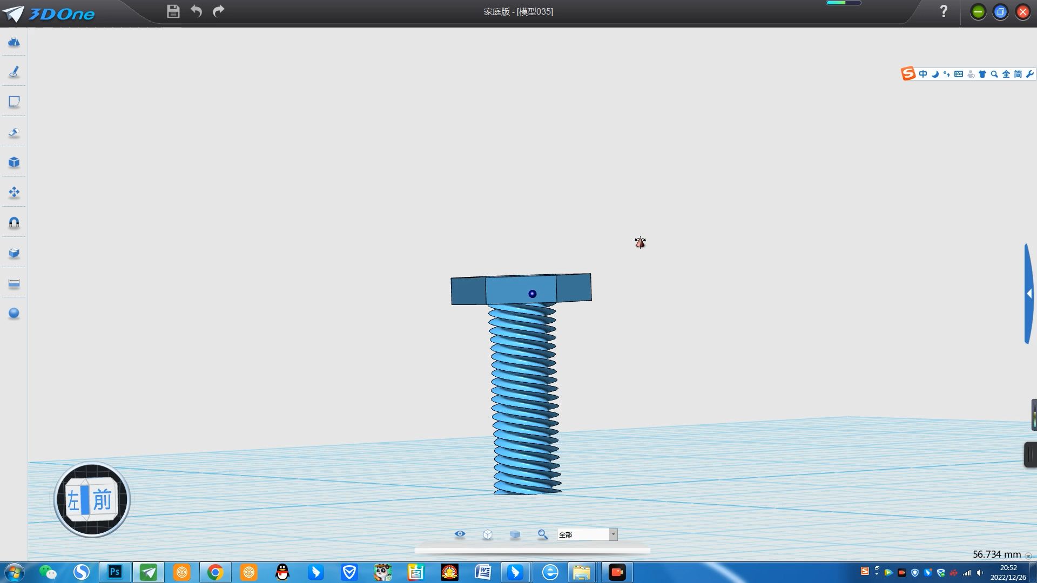Switch to shaded solid display mode
Image resolution: width=1037 pixels, height=583 pixels.
click(515, 534)
